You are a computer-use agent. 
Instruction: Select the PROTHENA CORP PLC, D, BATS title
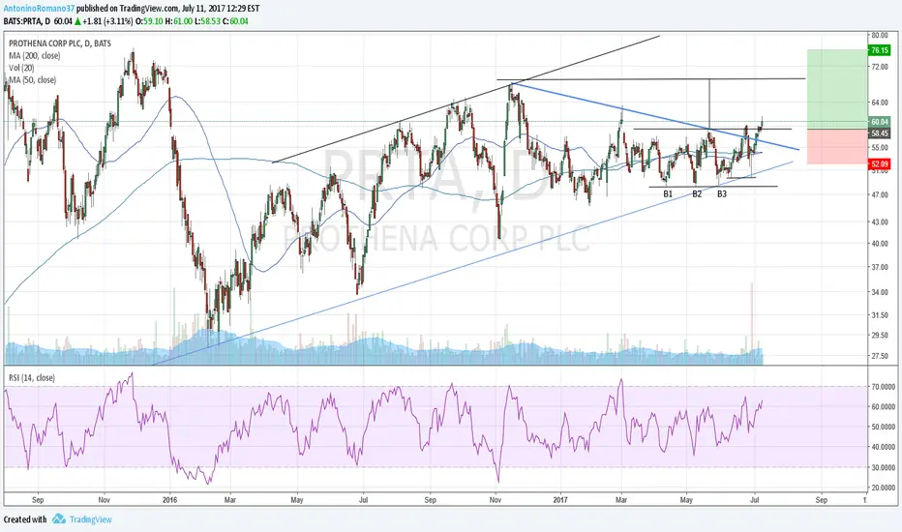60,44
